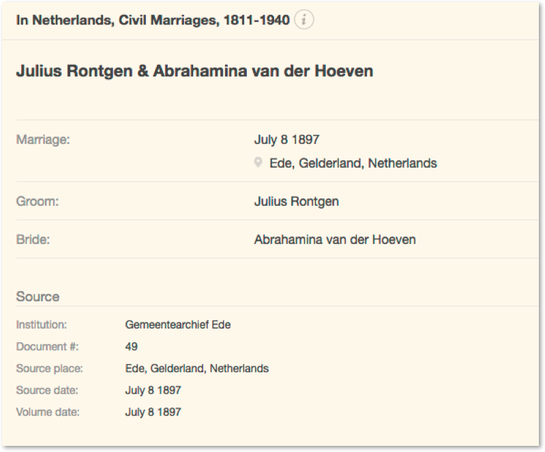Screen dimensions: 545x452
Task: Click the Source place value text
Action: pyautogui.click(x=197, y=368)
